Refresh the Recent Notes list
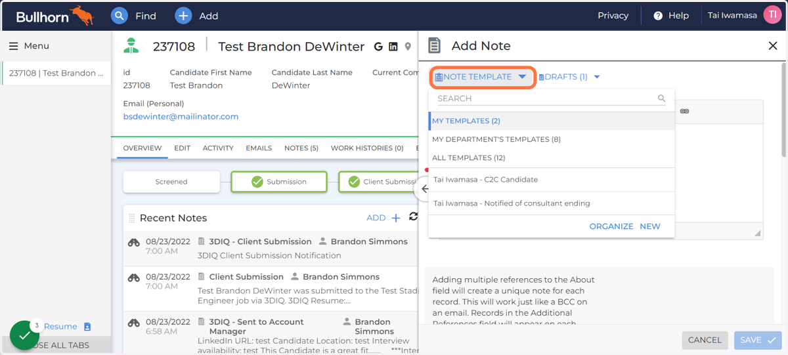Viewport: 788px width, 355px height. (x=413, y=217)
